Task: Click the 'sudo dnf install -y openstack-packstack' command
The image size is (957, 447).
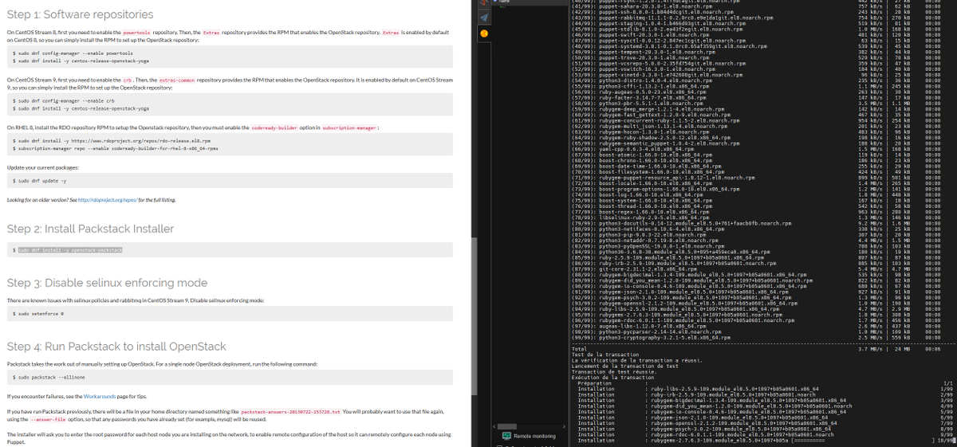Action: point(70,250)
